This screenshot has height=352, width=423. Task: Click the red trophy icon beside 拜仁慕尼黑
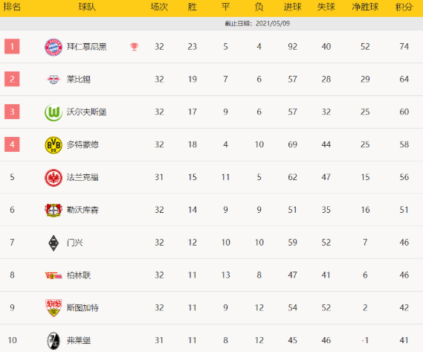pos(134,47)
